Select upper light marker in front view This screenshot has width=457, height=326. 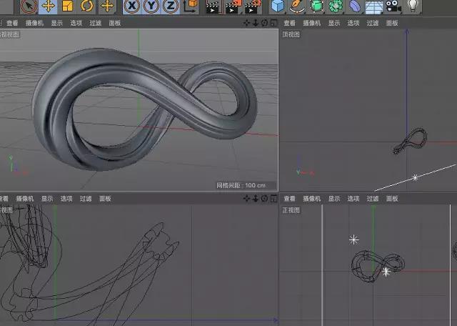click(x=354, y=240)
